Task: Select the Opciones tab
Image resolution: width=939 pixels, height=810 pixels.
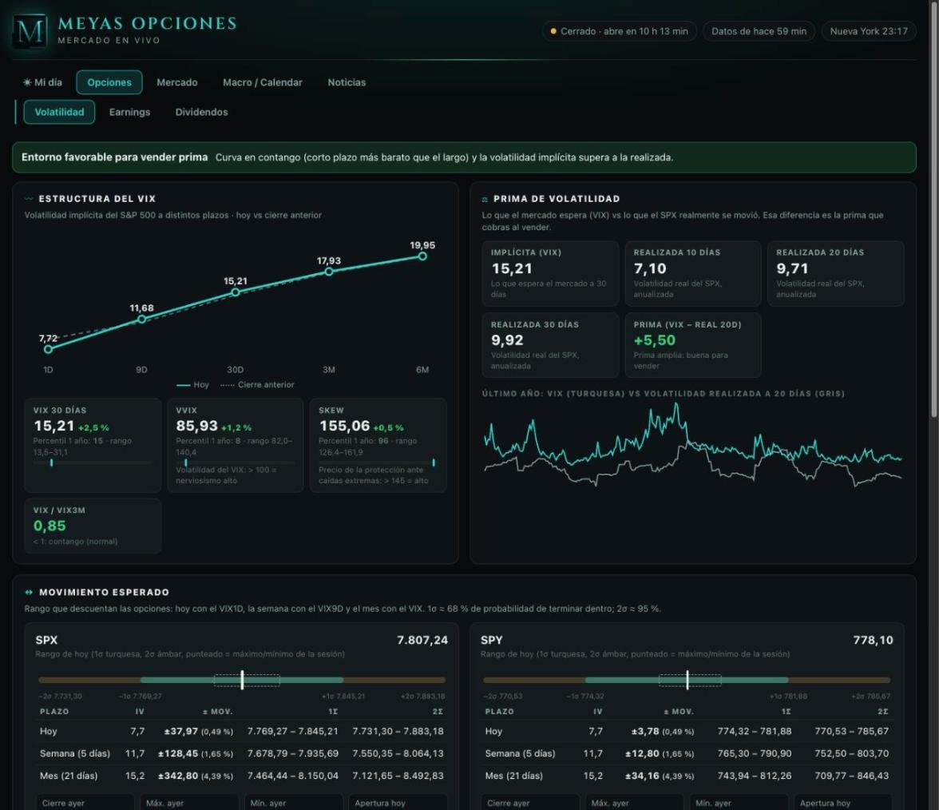Action: 109,82
